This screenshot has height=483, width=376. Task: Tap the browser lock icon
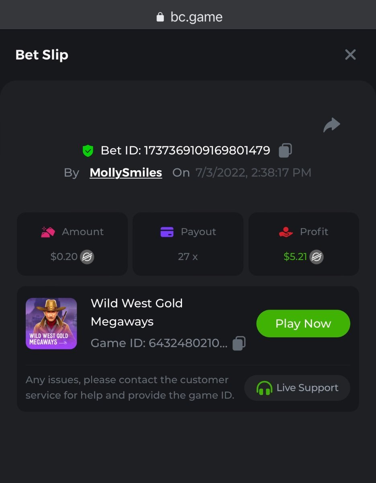point(160,17)
